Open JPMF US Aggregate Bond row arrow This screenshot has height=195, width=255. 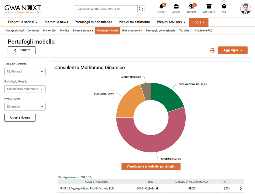[241, 189]
